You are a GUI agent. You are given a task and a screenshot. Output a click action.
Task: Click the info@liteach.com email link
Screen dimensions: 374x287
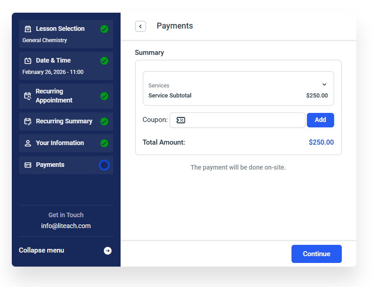(x=66, y=226)
